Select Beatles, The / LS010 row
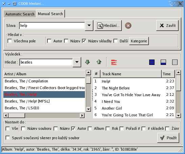The height and width of the screenshot is (154, 185). pyautogui.click(x=44, y=108)
